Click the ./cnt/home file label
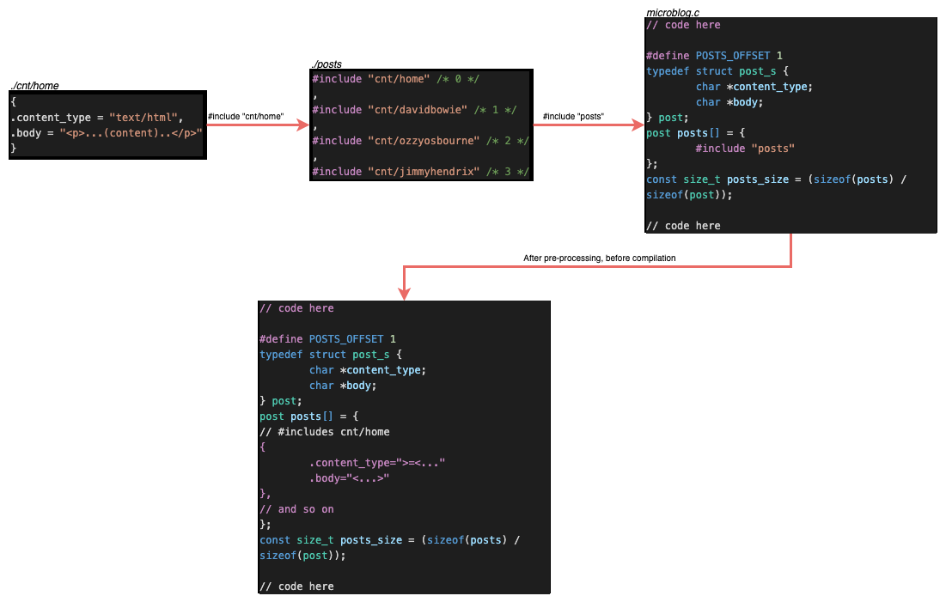The width and height of the screenshot is (946, 602). point(34,86)
